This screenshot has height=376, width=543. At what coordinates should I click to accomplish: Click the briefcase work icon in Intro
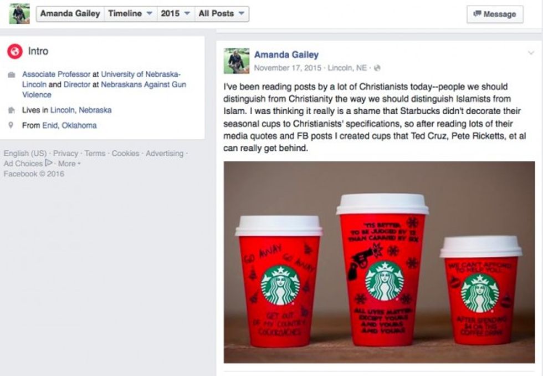click(x=12, y=75)
